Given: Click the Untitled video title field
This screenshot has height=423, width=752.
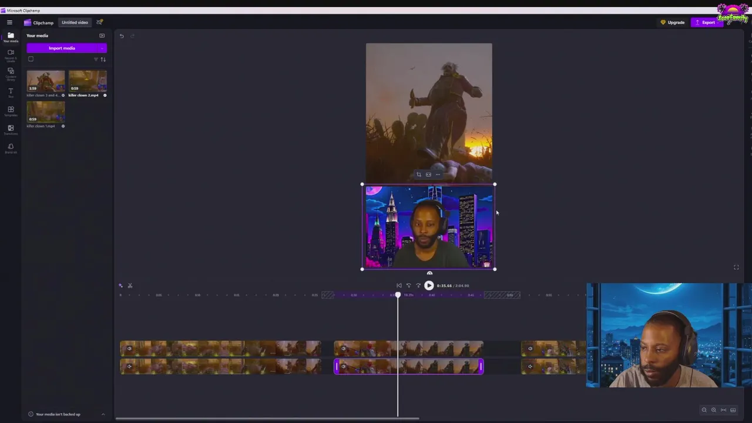Looking at the screenshot, I should pos(75,22).
